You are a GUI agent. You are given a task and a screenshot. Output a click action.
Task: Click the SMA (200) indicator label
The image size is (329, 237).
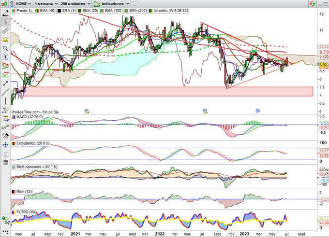coord(135,11)
